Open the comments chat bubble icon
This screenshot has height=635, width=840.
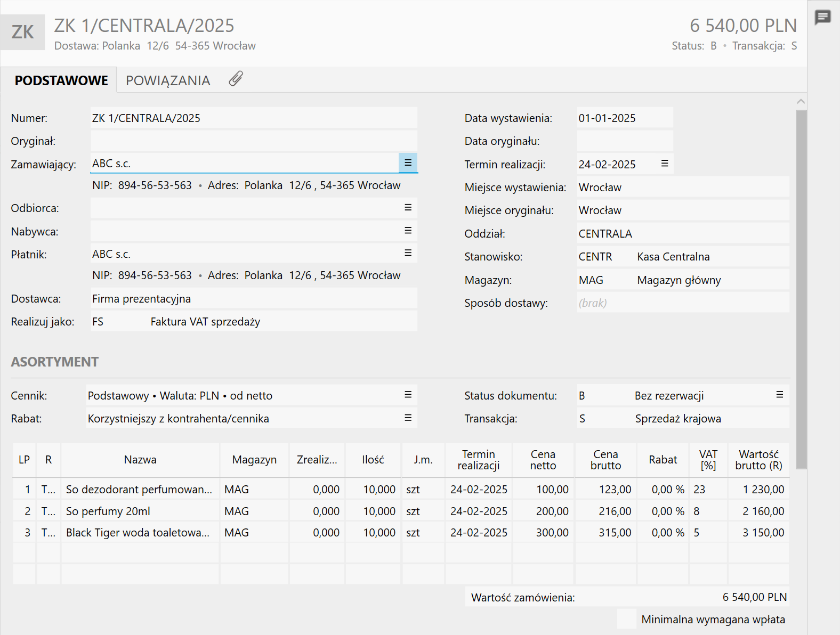pyautogui.click(x=822, y=18)
